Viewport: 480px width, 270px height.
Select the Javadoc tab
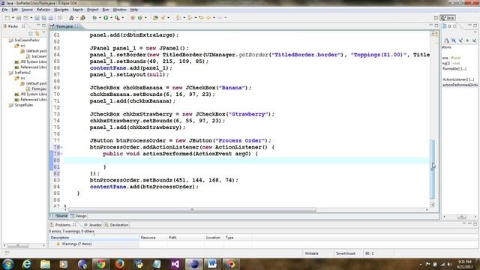[93, 225]
